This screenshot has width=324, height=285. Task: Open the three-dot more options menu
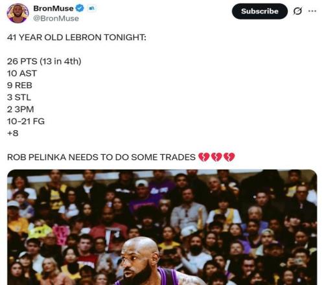[x=312, y=11]
